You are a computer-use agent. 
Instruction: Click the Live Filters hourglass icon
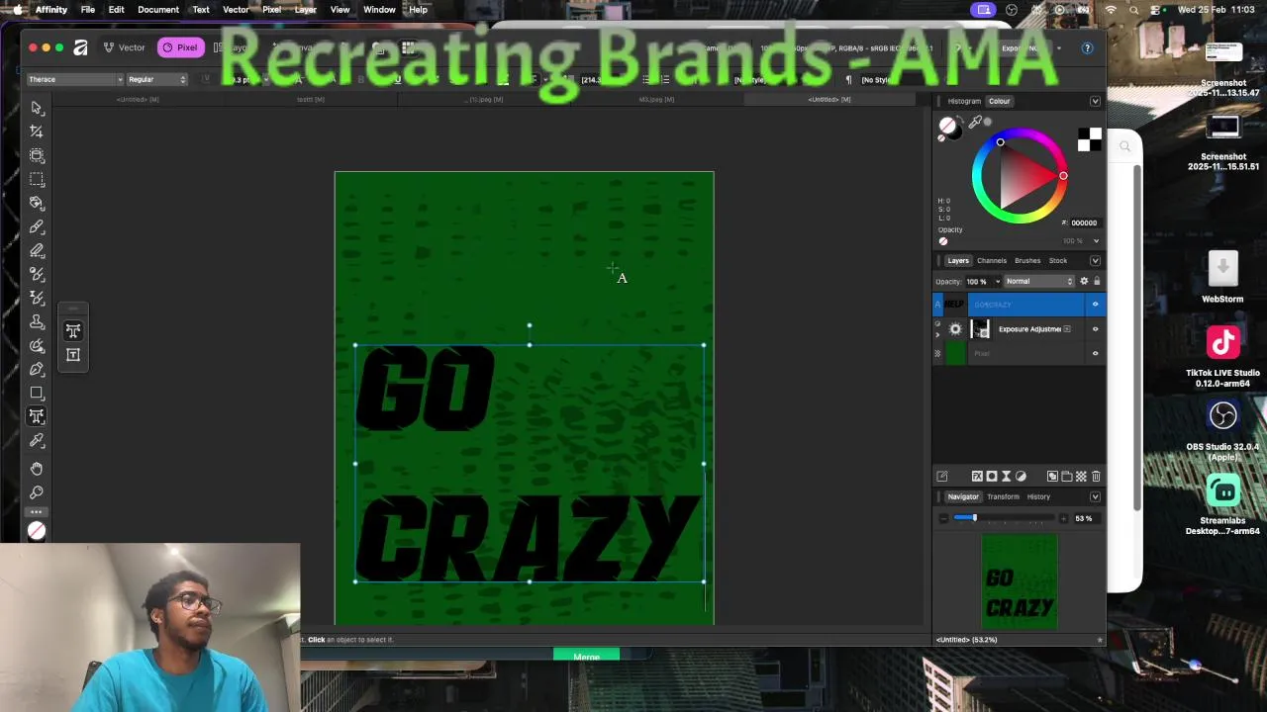(1006, 477)
